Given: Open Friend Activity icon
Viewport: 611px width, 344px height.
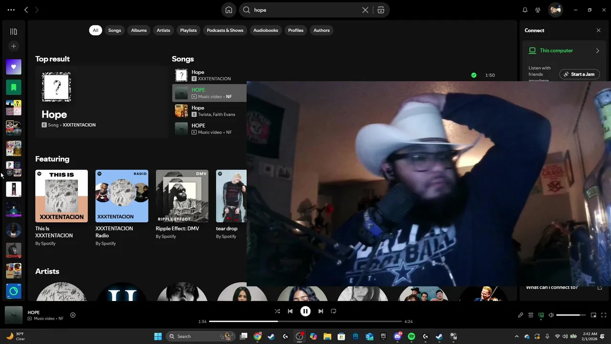Looking at the screenshot, I should point(538,10).
